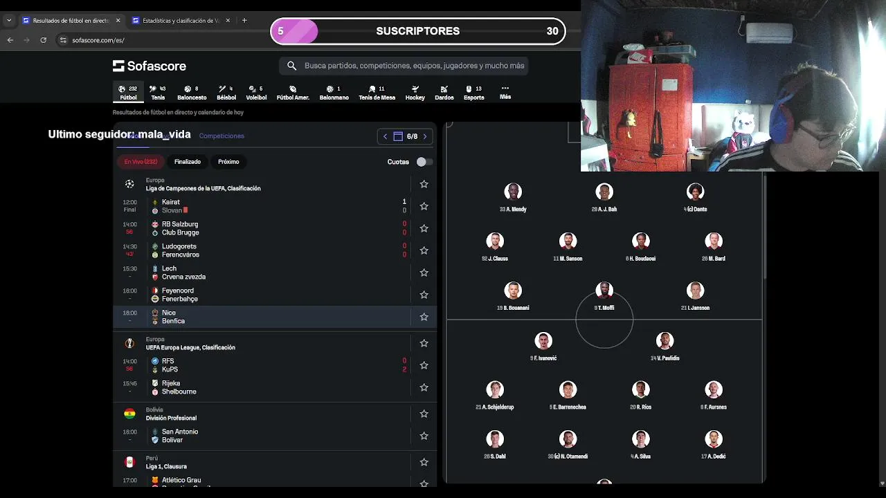
Task: Click the address bar sofascore.com/es/
Action: 98,40
